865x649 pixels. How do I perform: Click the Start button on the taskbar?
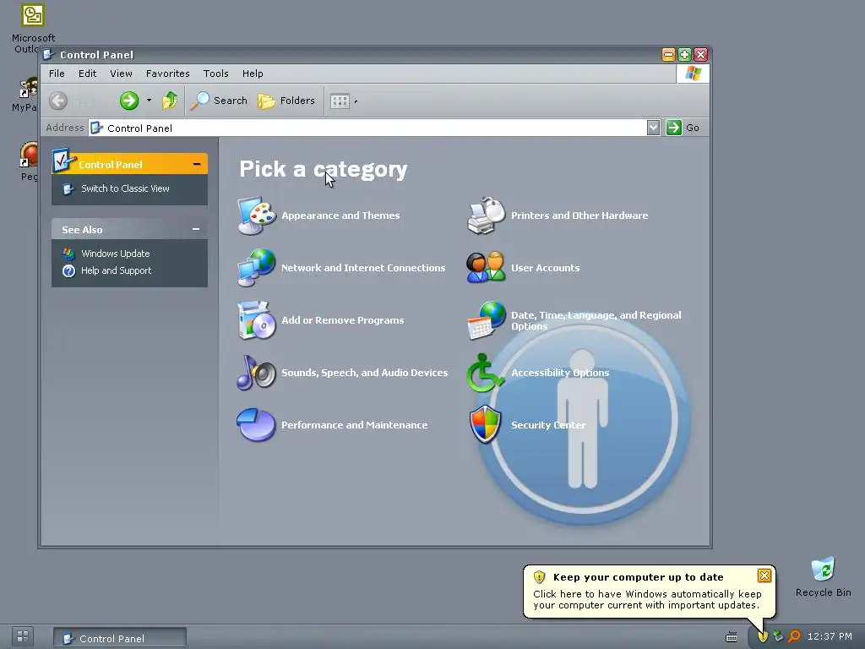(x=23, y=636)
